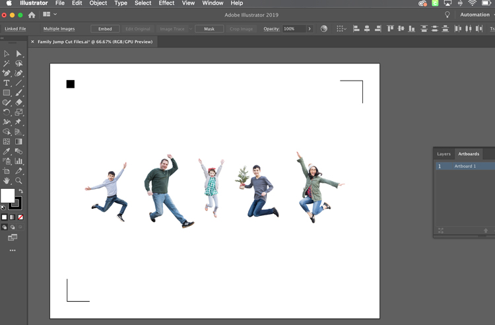The width and height of the screenshot is (495, 325).
Task: Apply Gradient mode button
Action: 13,217
